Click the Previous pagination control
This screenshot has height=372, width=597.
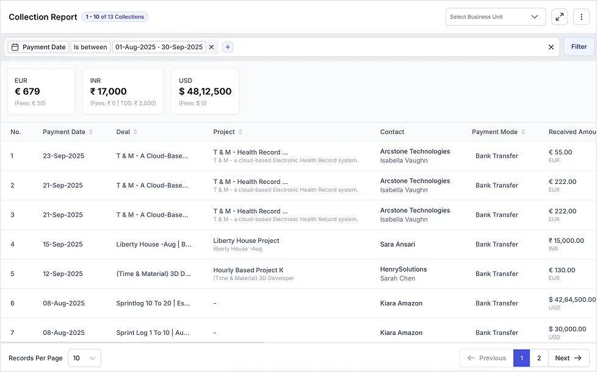(485, 358)
